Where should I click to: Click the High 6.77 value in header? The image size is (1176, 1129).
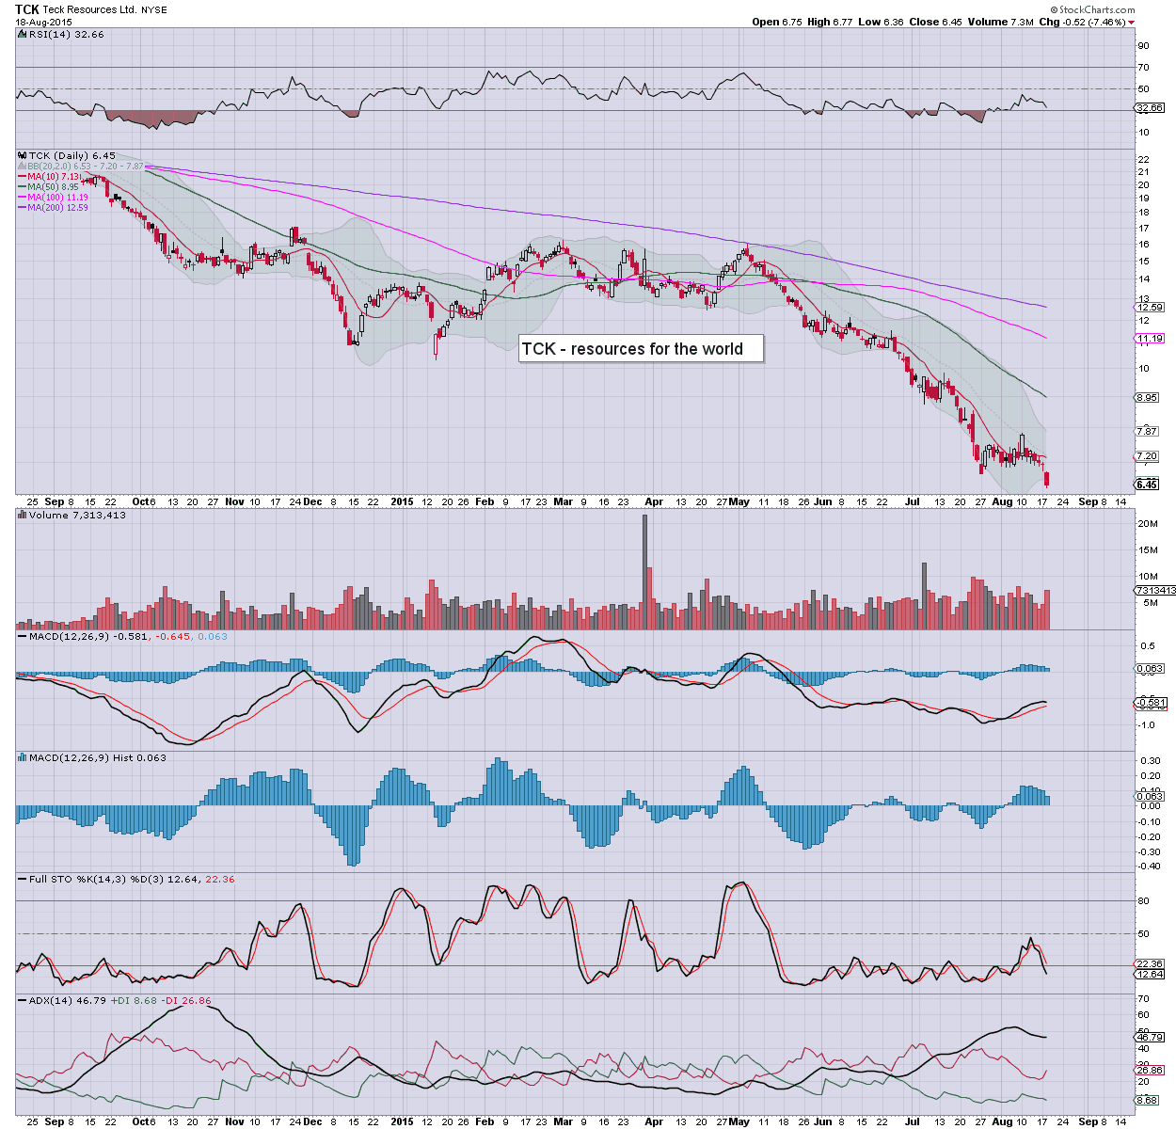click(x=830, y=22)
